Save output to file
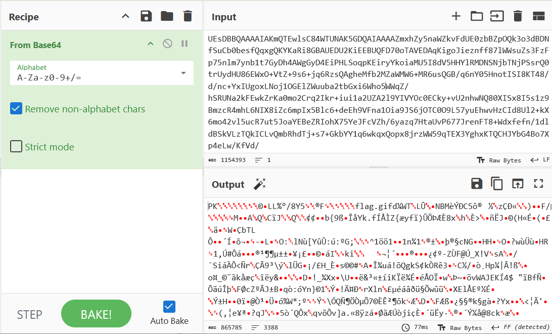 point(477,184)
